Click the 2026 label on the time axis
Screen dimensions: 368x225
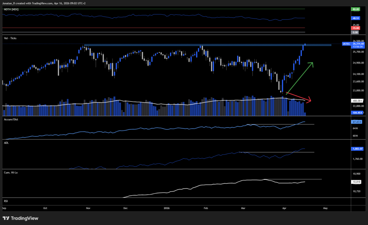tap(167, 208)
